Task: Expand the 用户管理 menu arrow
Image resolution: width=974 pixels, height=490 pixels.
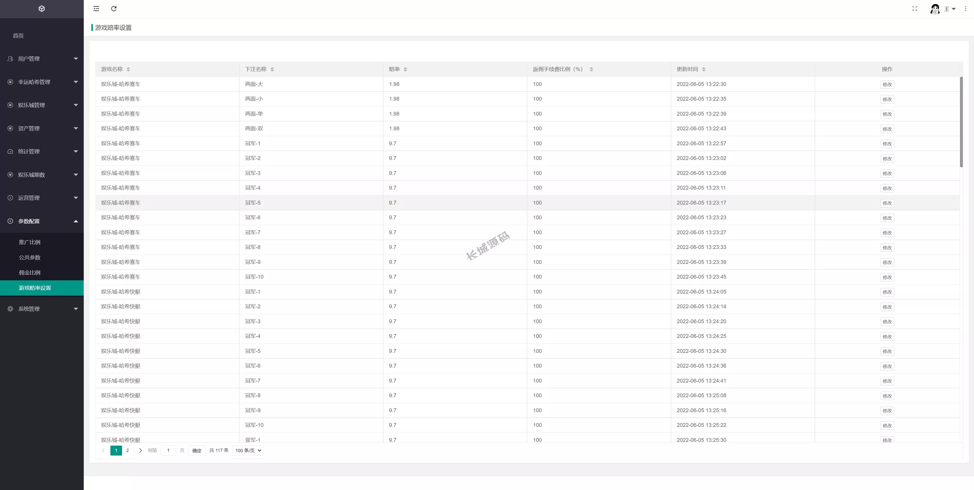Action: [x=76, y=59]
